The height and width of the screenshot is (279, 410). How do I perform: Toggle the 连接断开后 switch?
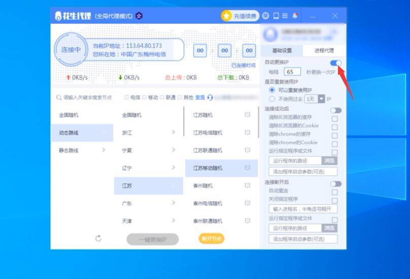coord(336,184)
